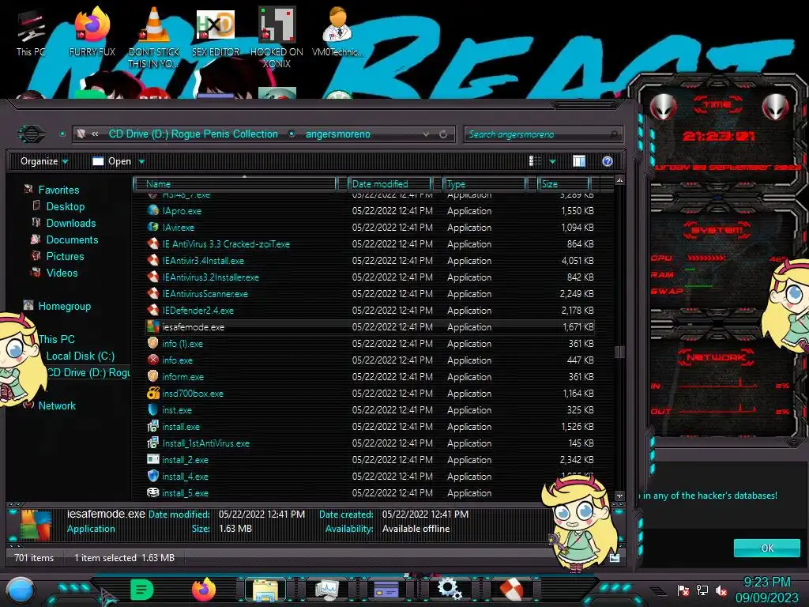Viewport: 809px width, 607px height.
Task: Select inform.exe file row
Action: (371, 377)
